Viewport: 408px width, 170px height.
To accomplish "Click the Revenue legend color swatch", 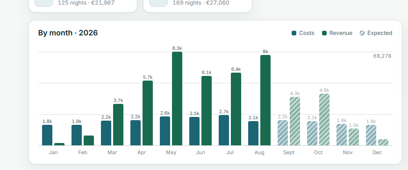I will point(324,33).
